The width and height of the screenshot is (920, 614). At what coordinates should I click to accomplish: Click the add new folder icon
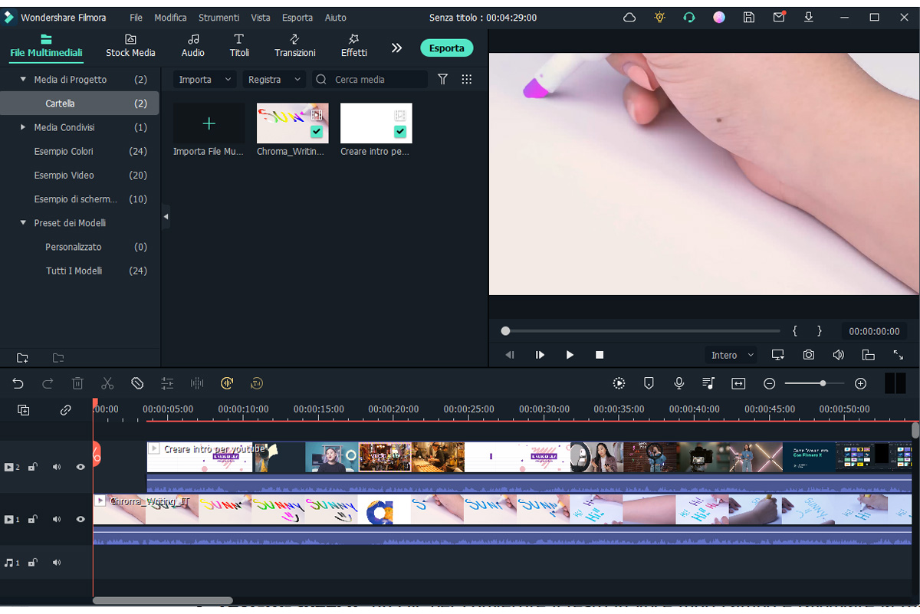(x=22, y=358)
